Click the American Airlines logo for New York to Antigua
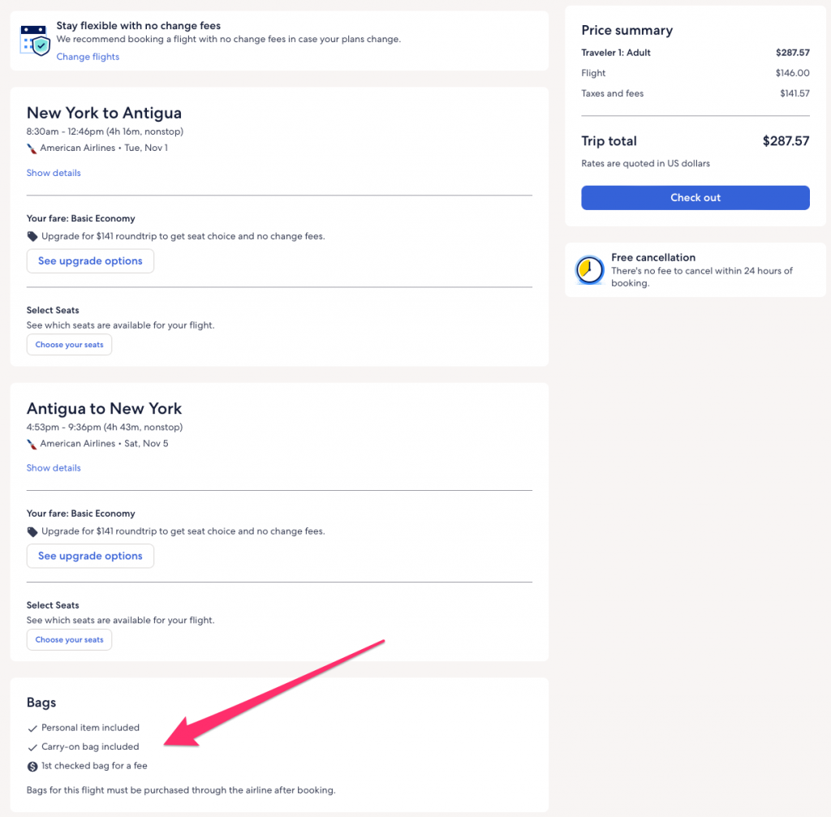This screenshot has width=831, height=817. tap(32, 148)
